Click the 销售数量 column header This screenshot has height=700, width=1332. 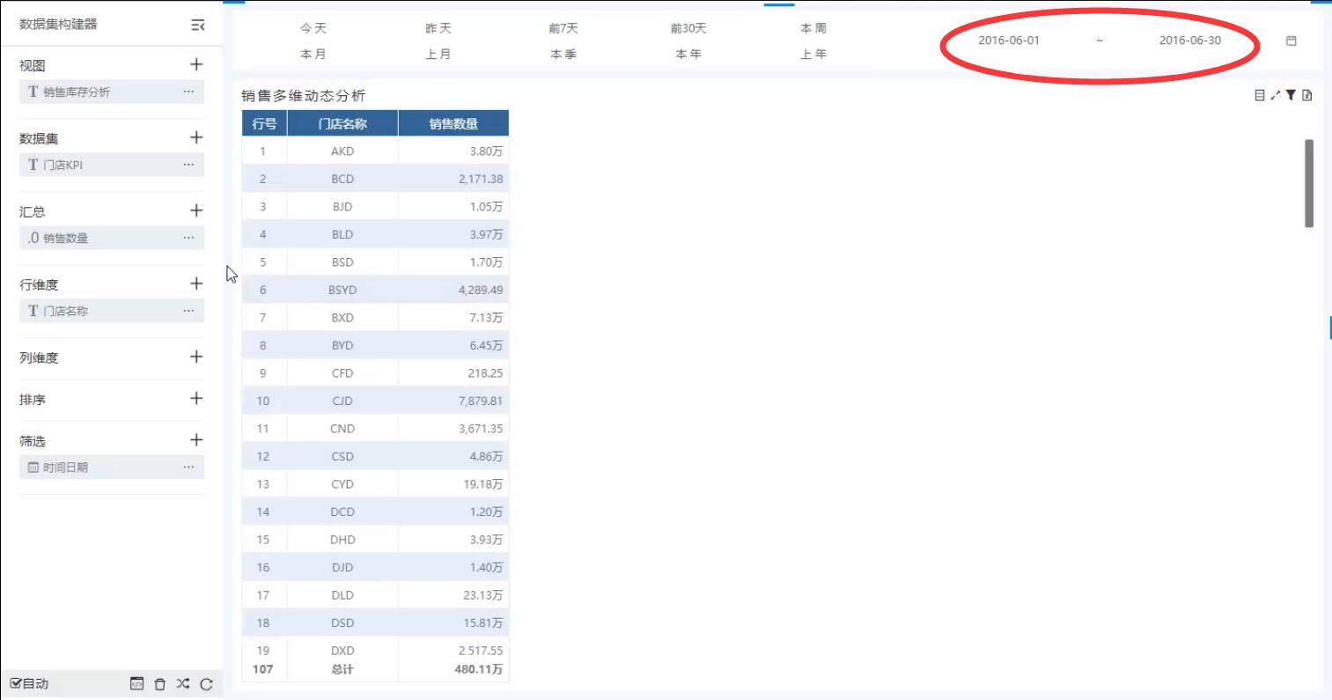click(x=453, y=123)
